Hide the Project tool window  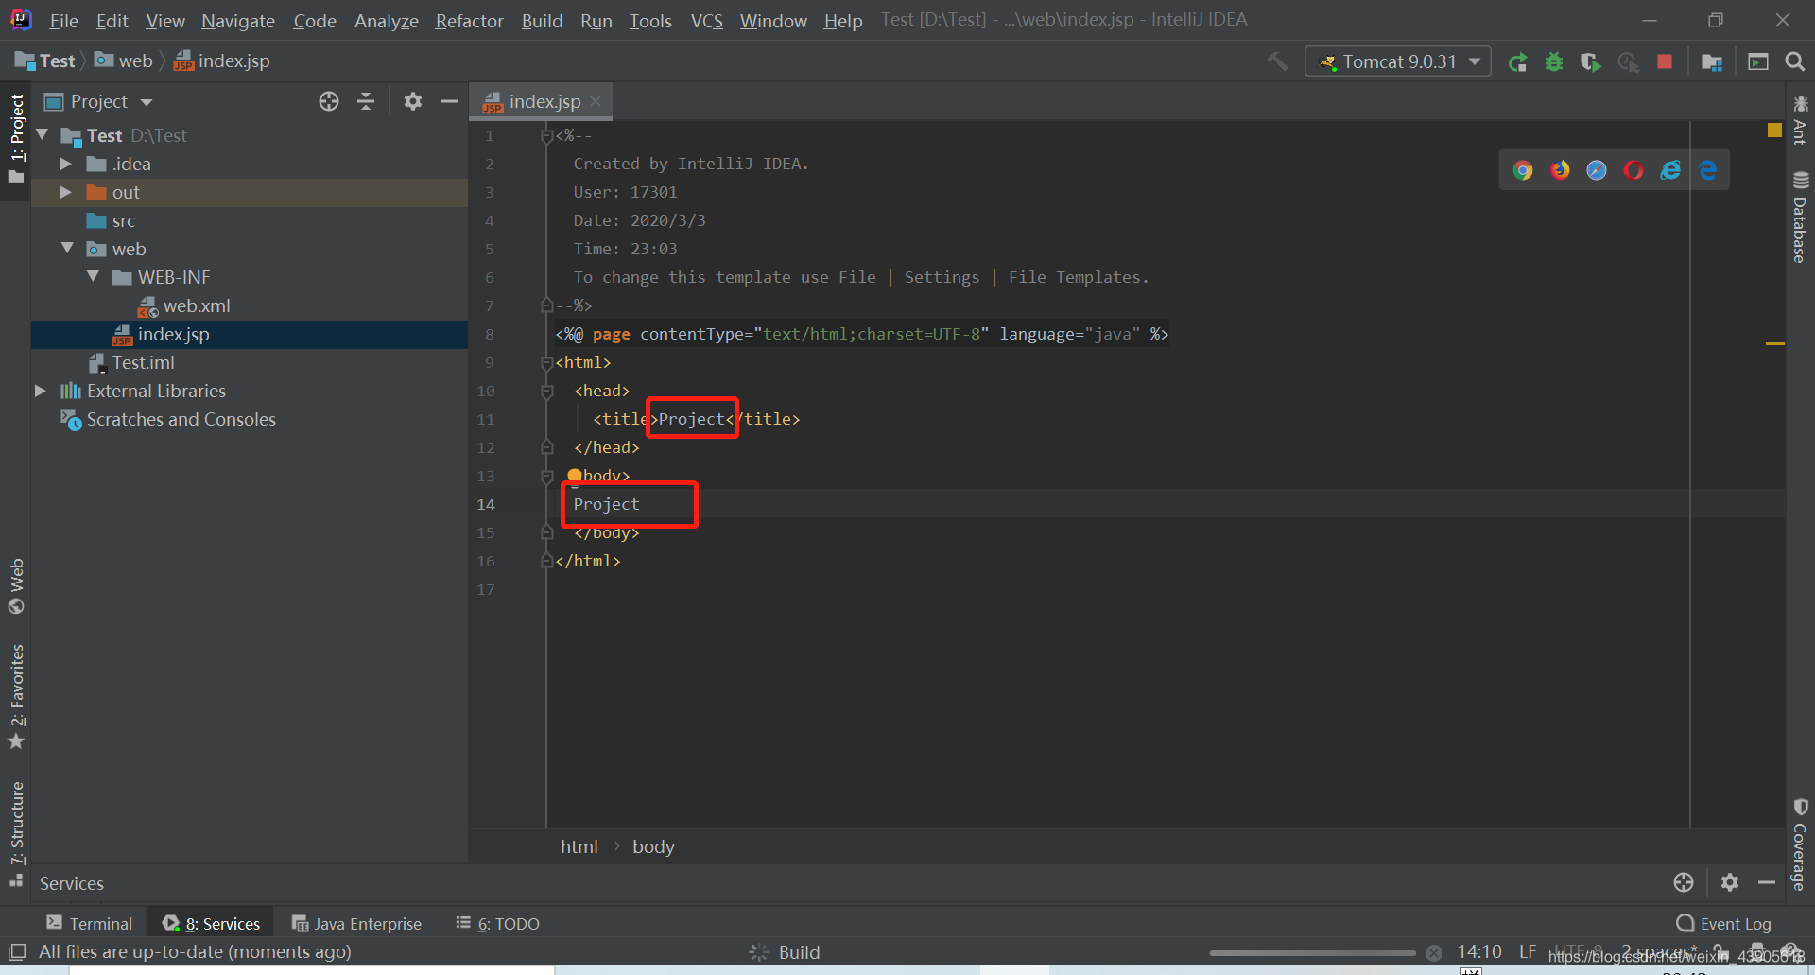click(450, 101)
